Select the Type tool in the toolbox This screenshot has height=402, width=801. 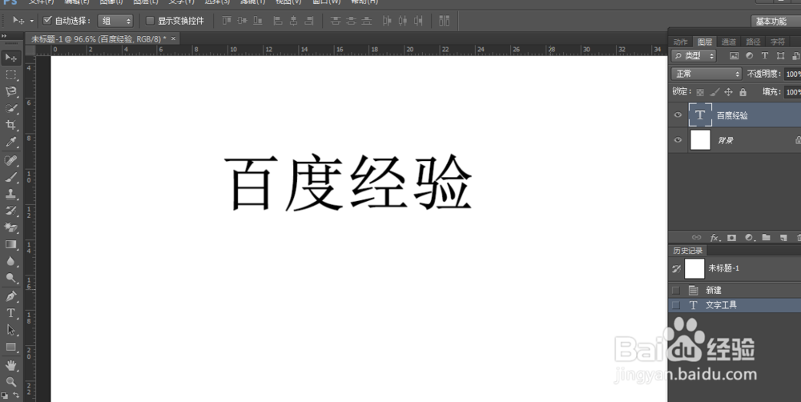[10, 313]
